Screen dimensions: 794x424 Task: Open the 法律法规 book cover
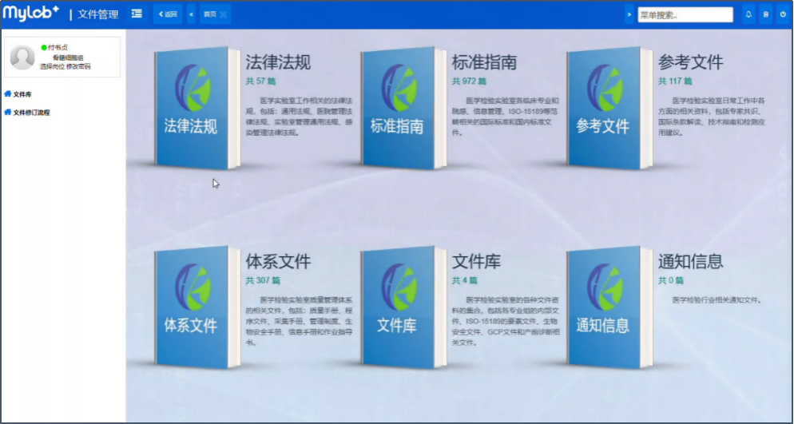[x=197, y=107]
